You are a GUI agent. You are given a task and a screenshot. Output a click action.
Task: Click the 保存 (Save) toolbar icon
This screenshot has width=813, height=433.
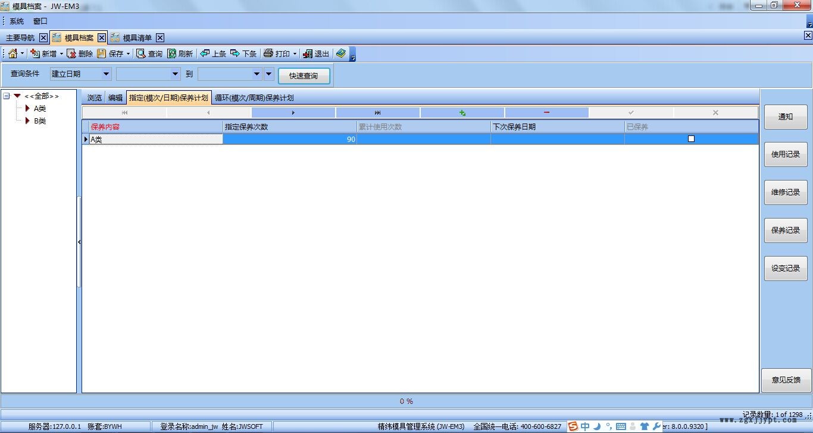click(102, 54)
